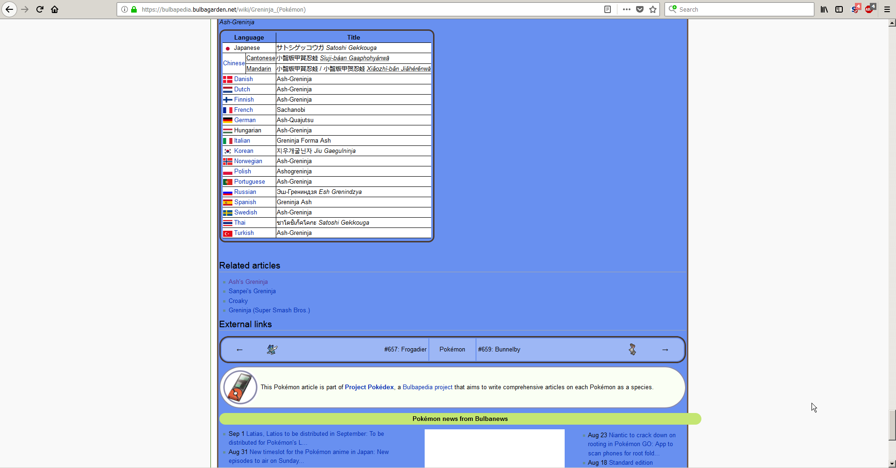The width and height of the screenshot is (896, 468).
Task: Click the Mandarin label in the table
Action: [259, 69]
